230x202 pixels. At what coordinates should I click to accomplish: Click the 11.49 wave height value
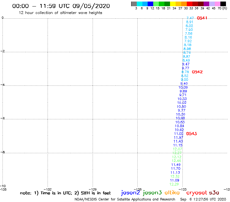(x=176, y=165)
